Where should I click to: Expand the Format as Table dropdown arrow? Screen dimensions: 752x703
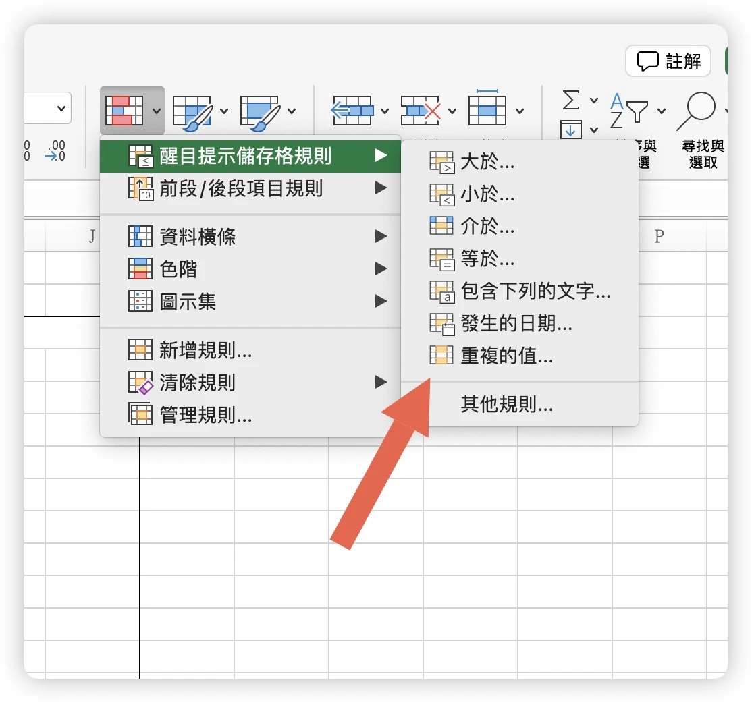[x=224, y=111]
